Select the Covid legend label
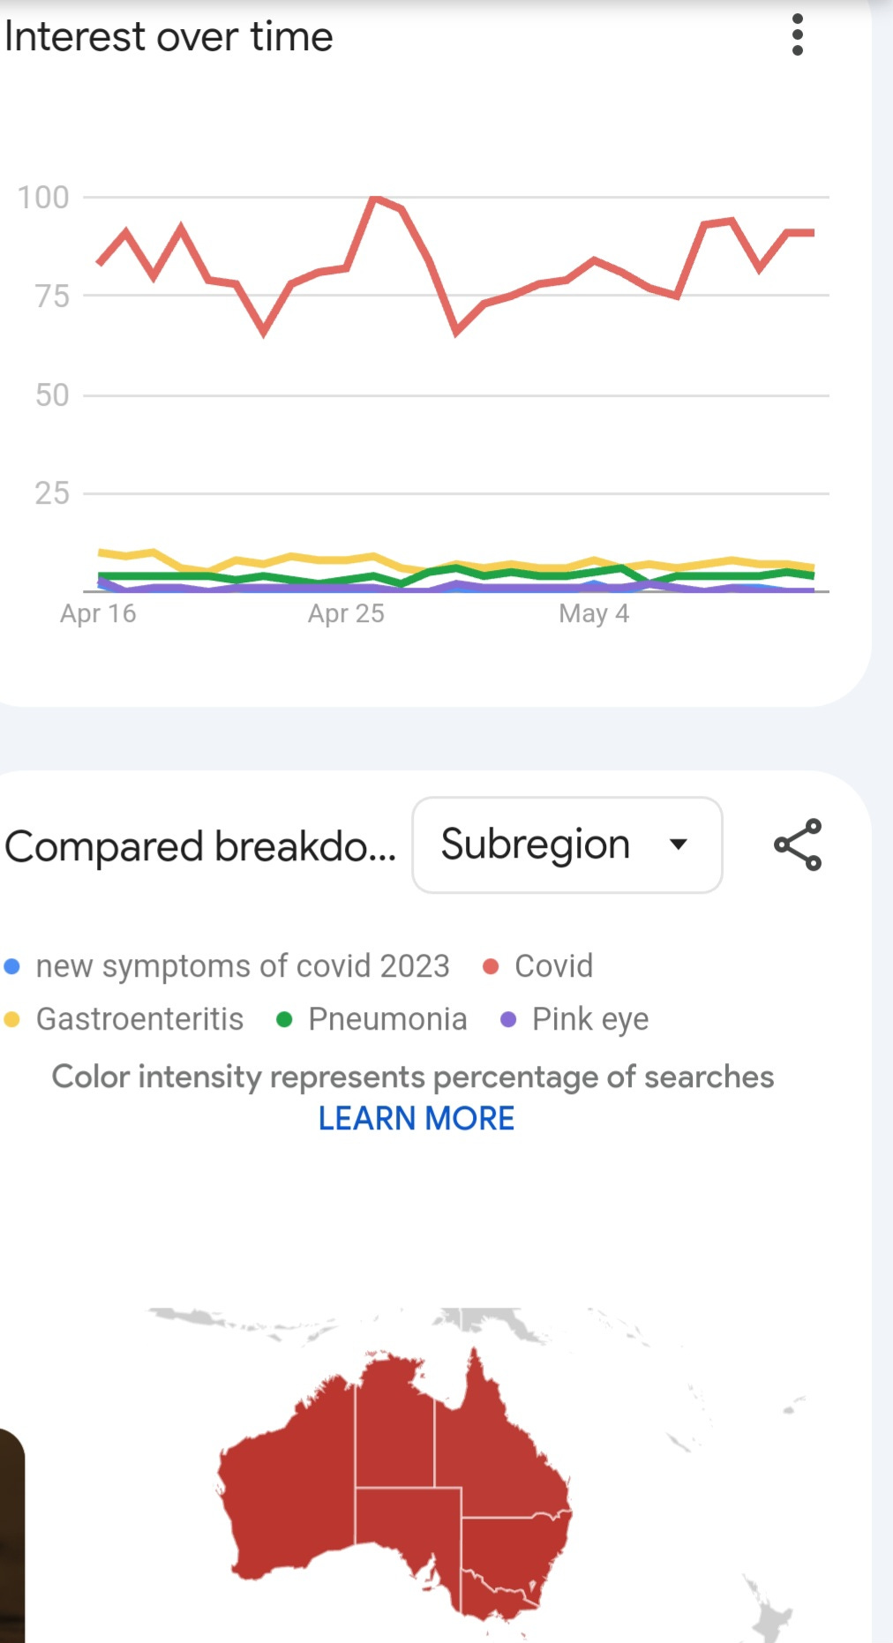This screenshot has height=1643, width=893. point(553,966)
